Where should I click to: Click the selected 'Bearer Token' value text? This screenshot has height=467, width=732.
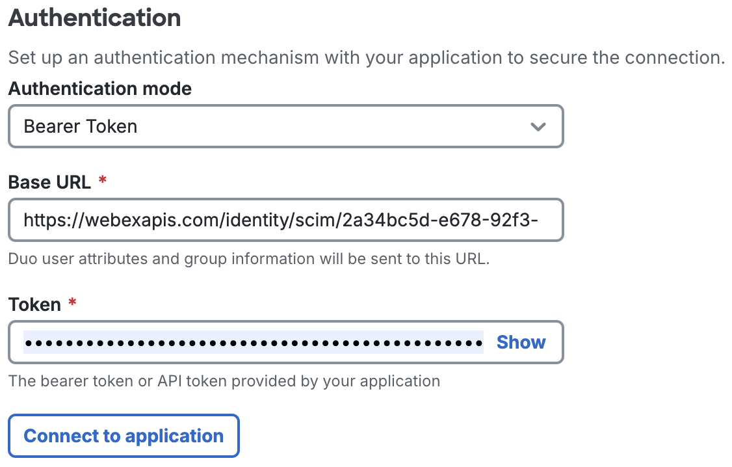81,126
